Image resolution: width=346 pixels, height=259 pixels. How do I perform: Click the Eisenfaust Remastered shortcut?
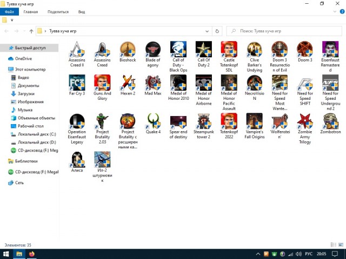point(330,57)
